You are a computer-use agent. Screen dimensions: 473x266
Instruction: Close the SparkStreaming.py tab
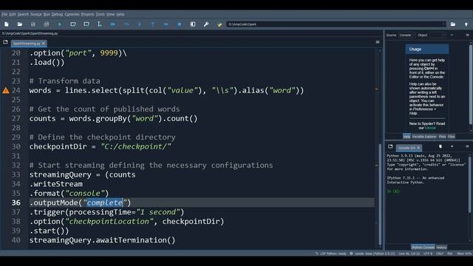(43, 44)
